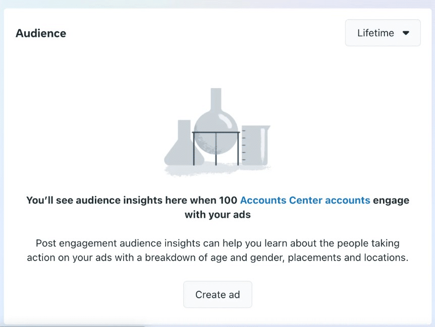The width and height of the screenshot is (435, 327).
Task: Click the measuring beaker icon on right
Action: tap(255, 146)
